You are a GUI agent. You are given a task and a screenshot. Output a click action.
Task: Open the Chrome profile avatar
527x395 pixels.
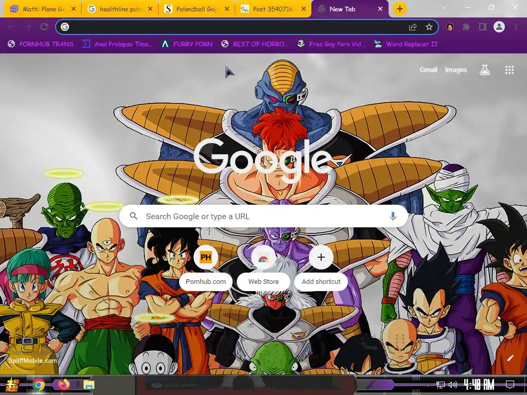tap(499, 27)
